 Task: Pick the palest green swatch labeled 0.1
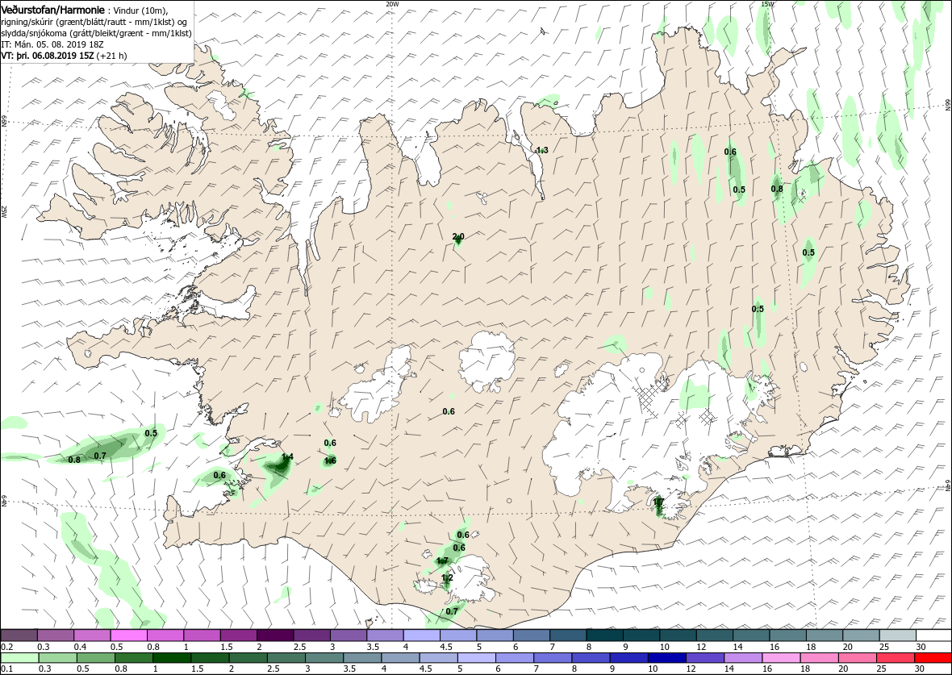click(19, 658)
